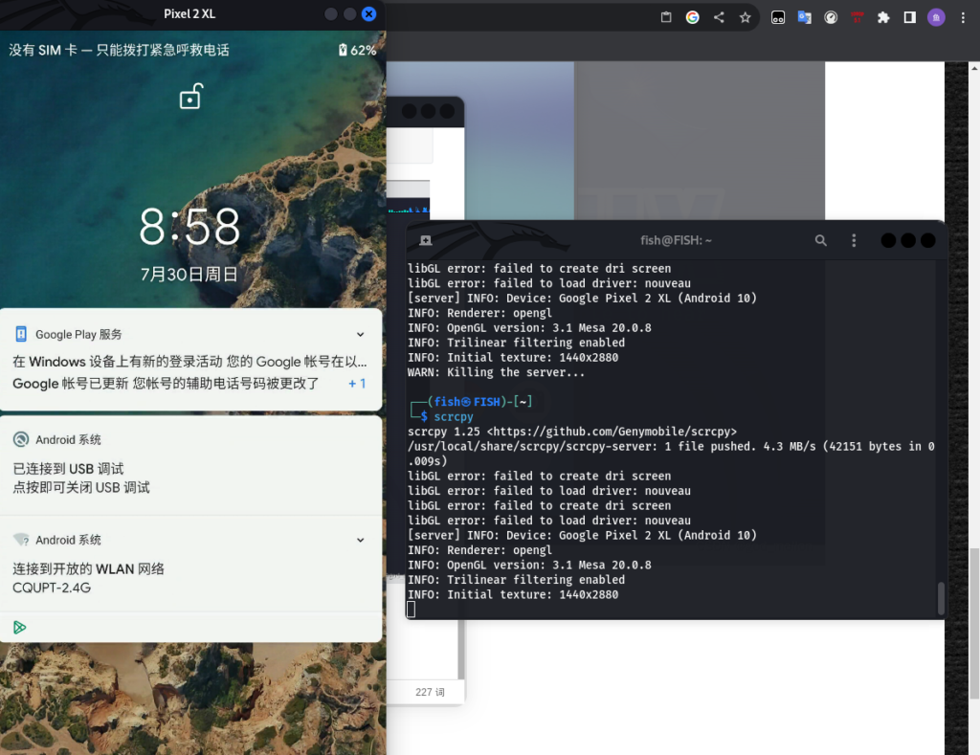Tap the "8:58" lock screen clock
This screenshot has width=980, height=755.
click(190, 226)
